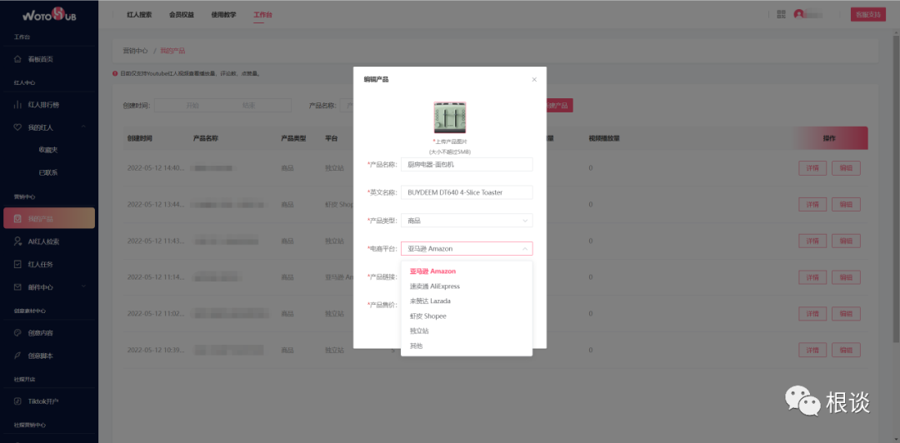Focus the 英文名称 input field
Viewport: 900px width, 443px height.
point(467,192)
